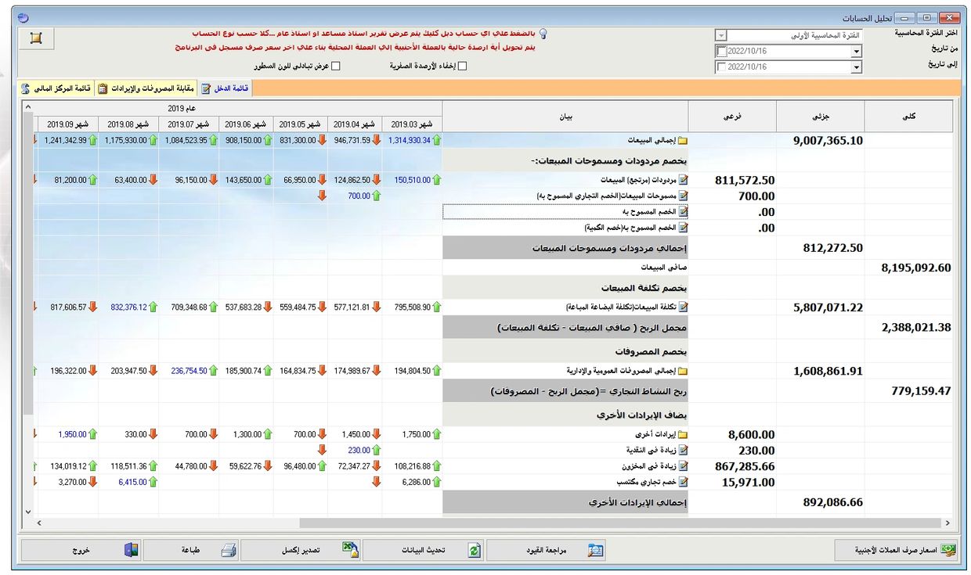The image size is (971, 575).
Task: Click the folder icon beside إجمالي المبيعات
Action: [682, 141]
